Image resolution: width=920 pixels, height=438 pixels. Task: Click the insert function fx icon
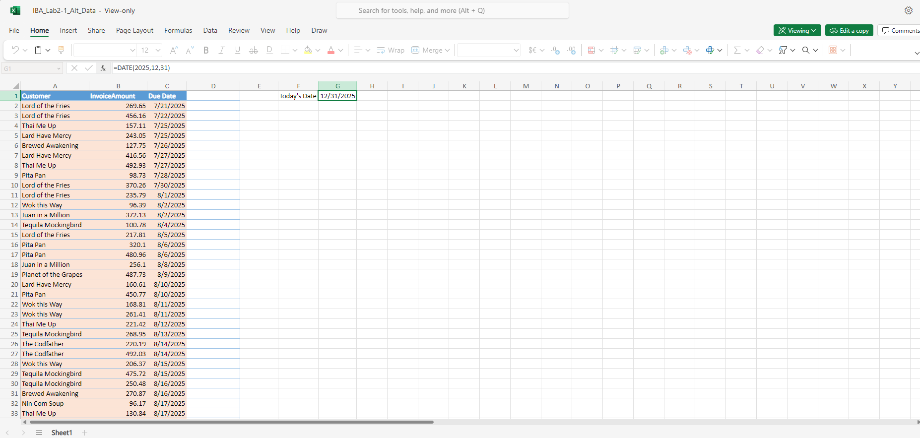(x=103, y=68)
